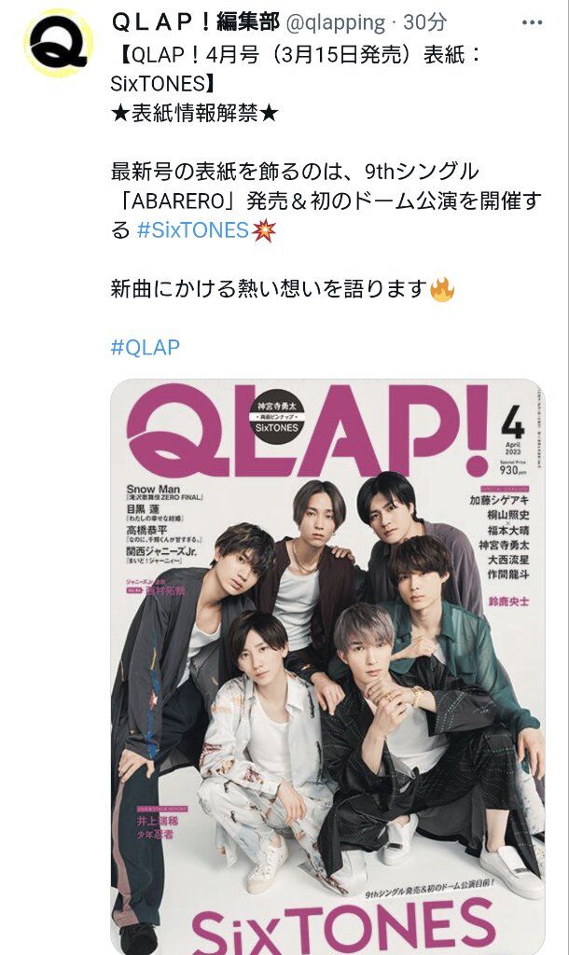Follow the #SixTONES hashtag
Image resolution: width=569 pixels, height=955 pixels.
[x=192, y=230]
